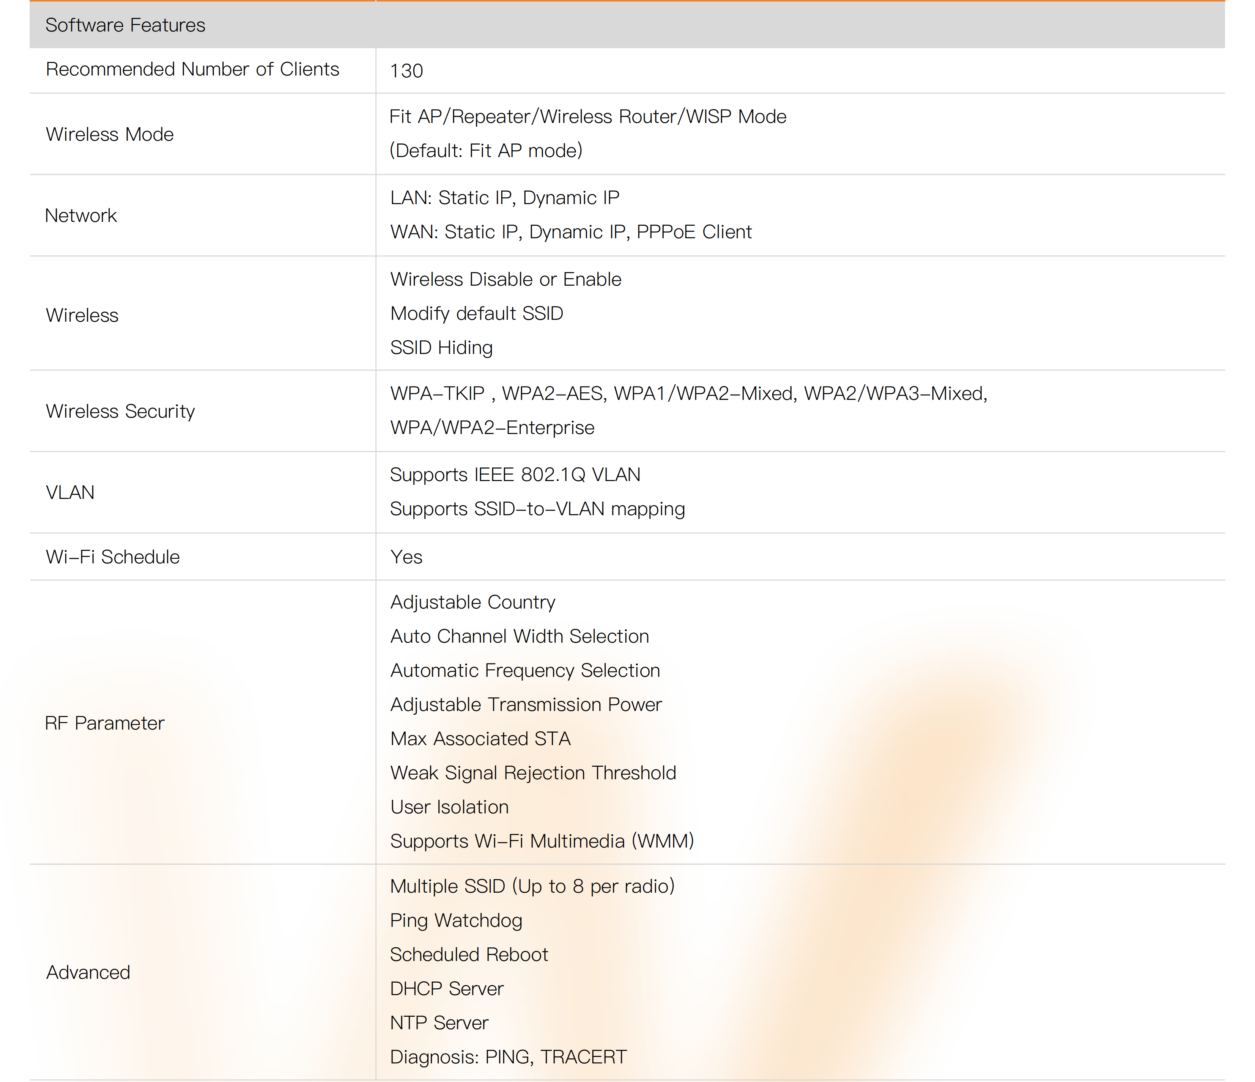This screenshot has height=1082, width=1255.
Task: Click the Wi-Fi Schedule label
Action: click(x=113, y=557)
